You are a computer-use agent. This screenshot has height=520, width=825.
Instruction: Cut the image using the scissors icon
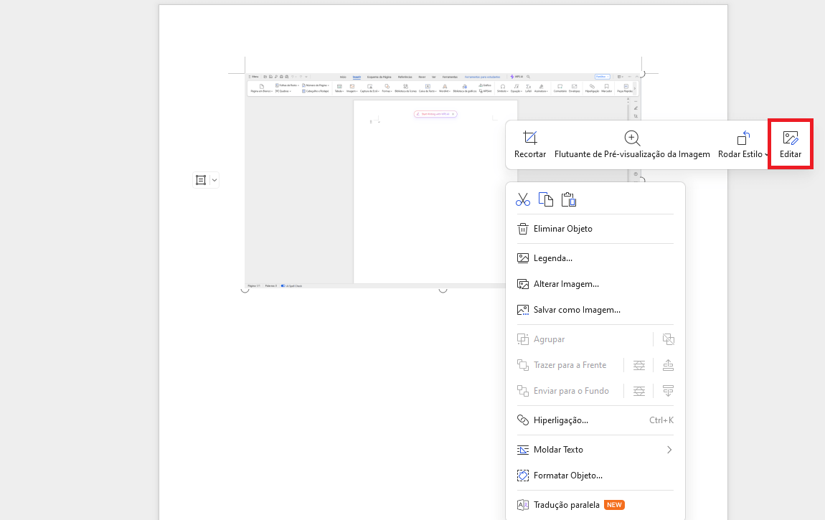tap(522, 199)
